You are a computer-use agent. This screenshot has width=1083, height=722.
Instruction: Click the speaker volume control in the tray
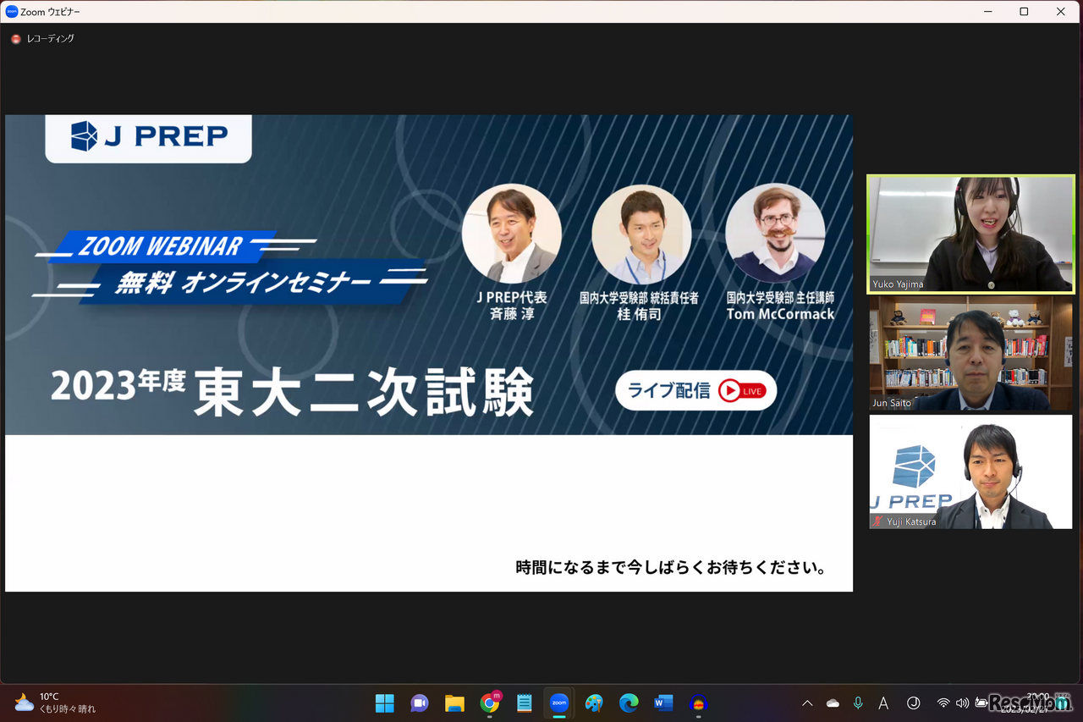965,703
